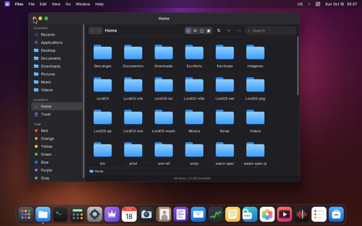Select the LordOS-snd folder
This screenshot has height=226, width=362.
tap(133, 122)
